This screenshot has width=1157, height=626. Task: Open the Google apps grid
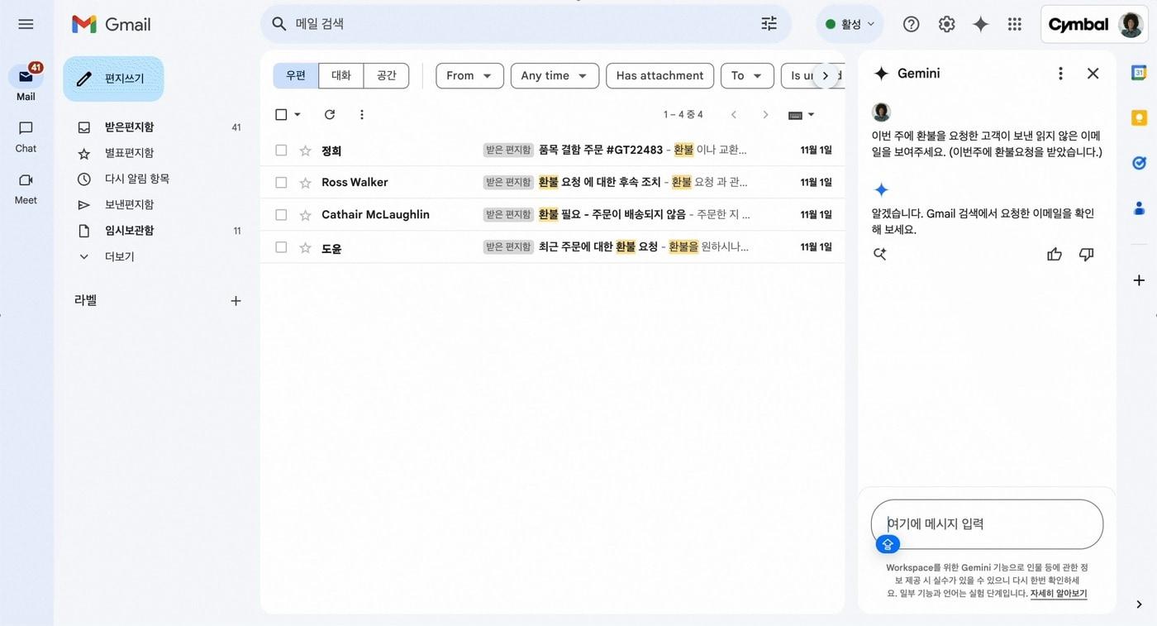(1015, 24)
